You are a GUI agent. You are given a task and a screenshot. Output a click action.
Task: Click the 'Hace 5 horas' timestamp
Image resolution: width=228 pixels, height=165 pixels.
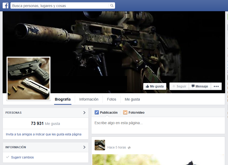117,147
